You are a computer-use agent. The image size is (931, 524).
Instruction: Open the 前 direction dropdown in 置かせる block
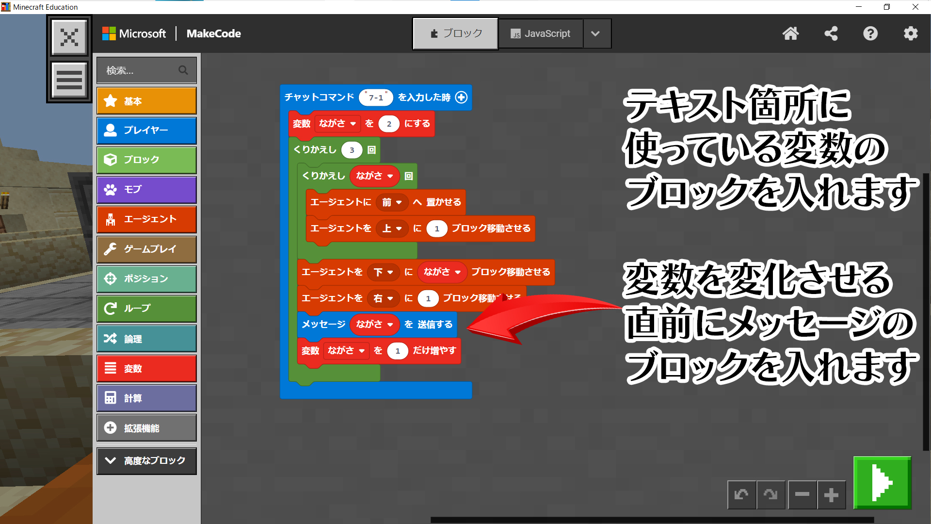pyautogui.click(x=399, y=202)
